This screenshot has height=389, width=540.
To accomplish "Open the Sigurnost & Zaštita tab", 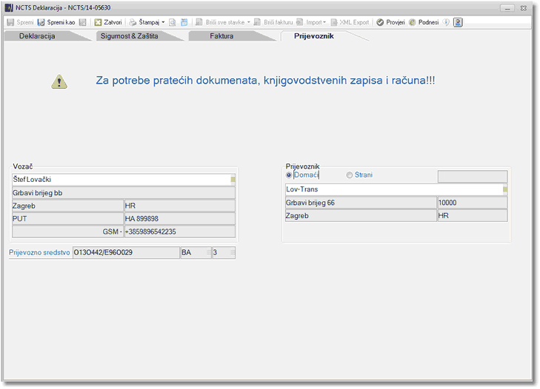I will pyautogui.click(x=130, y=36).
